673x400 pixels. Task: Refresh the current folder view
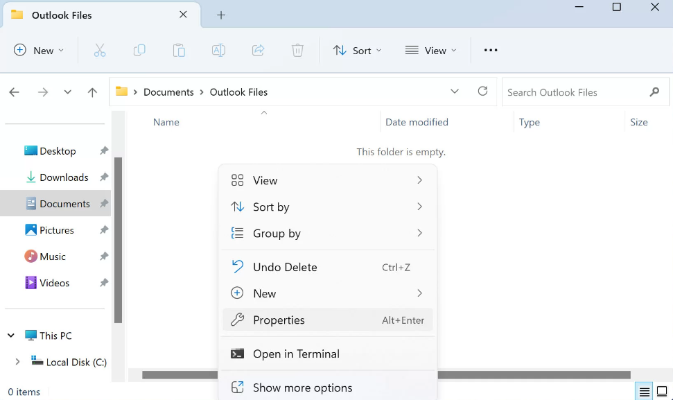pos(483,92)
